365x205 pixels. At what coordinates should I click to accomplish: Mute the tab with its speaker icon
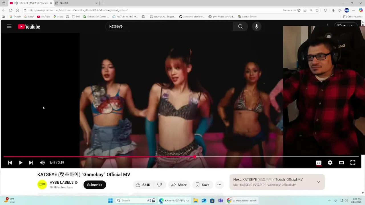tap(16, 3)
